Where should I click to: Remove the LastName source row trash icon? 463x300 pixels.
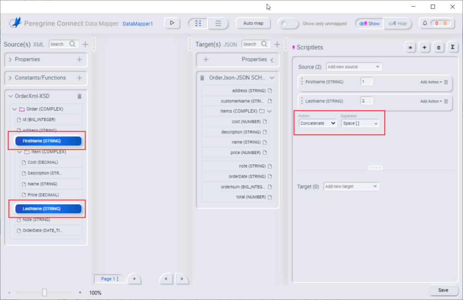coord(446,101)
